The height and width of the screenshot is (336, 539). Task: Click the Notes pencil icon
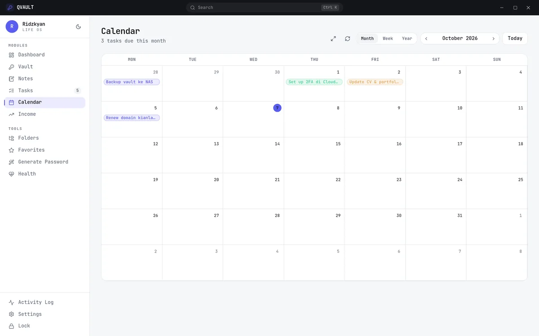click(11, 79)
